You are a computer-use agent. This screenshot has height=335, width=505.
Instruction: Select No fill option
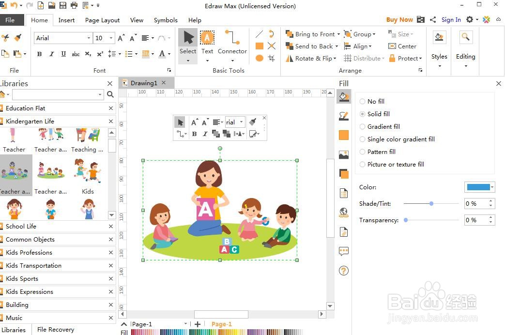(372, 101)
